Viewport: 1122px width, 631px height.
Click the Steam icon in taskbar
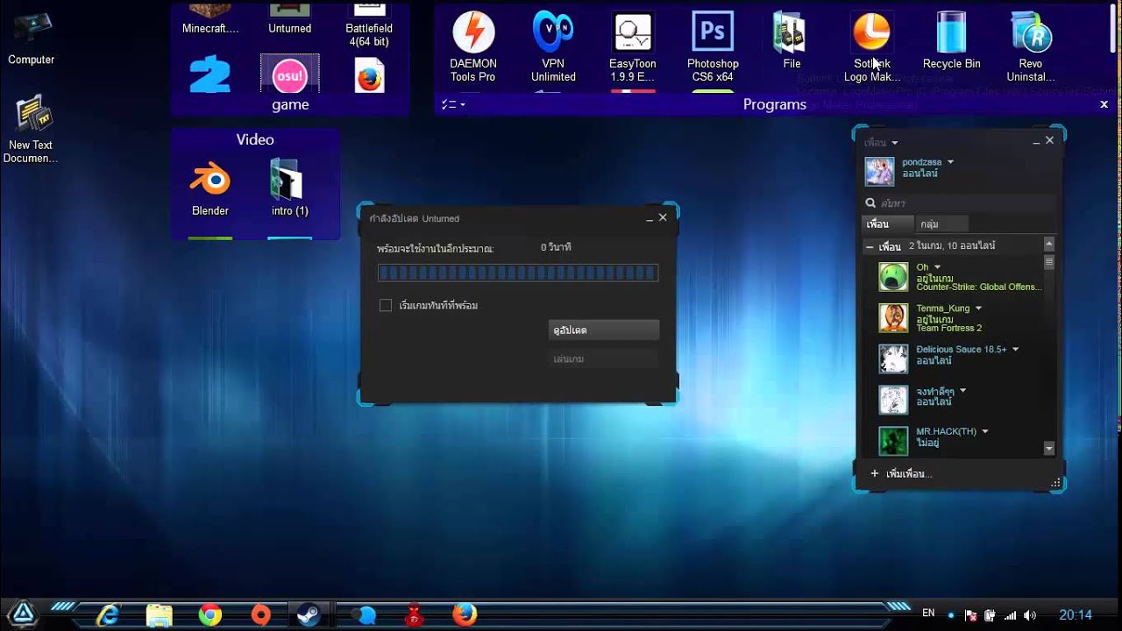tap(309, 614)
